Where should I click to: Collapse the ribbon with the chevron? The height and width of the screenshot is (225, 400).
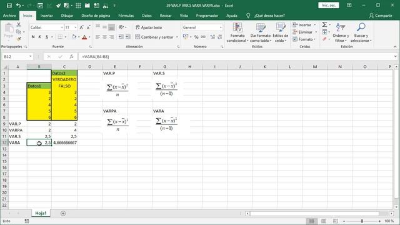pos(395,47)
